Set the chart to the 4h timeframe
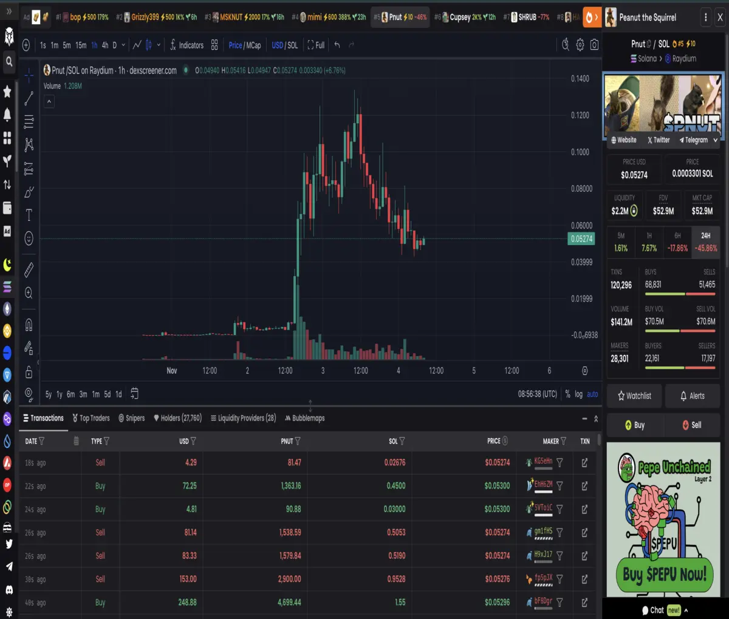 click(x=105, y=45)
